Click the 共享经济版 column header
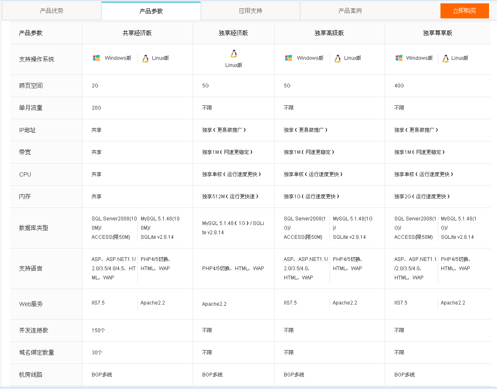Image resolution: width=497 pixels, height=389 pixels. coord(137,33)
